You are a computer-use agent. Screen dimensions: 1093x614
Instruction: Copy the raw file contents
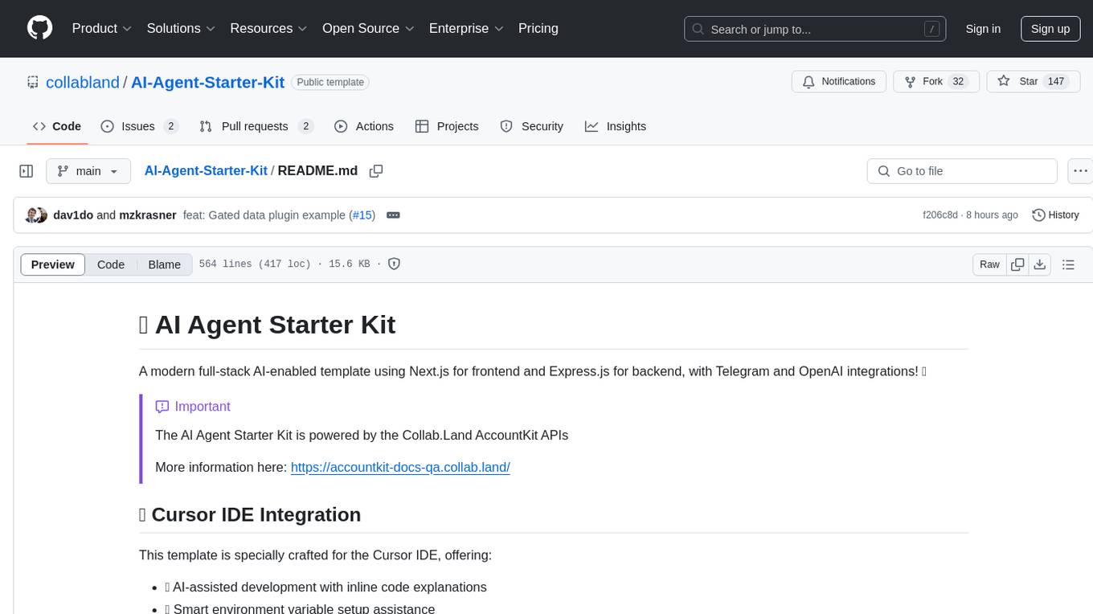[1018, 264]
